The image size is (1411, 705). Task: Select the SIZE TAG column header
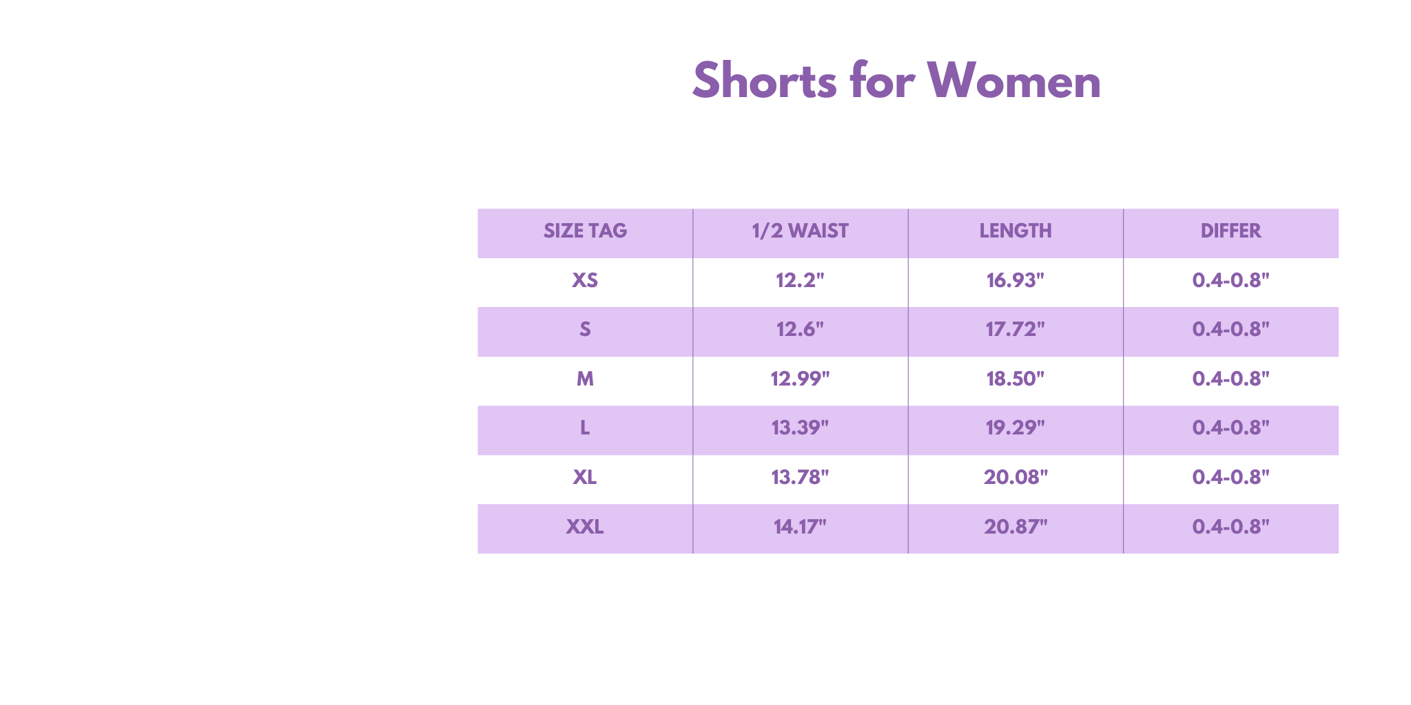point(585,231)
